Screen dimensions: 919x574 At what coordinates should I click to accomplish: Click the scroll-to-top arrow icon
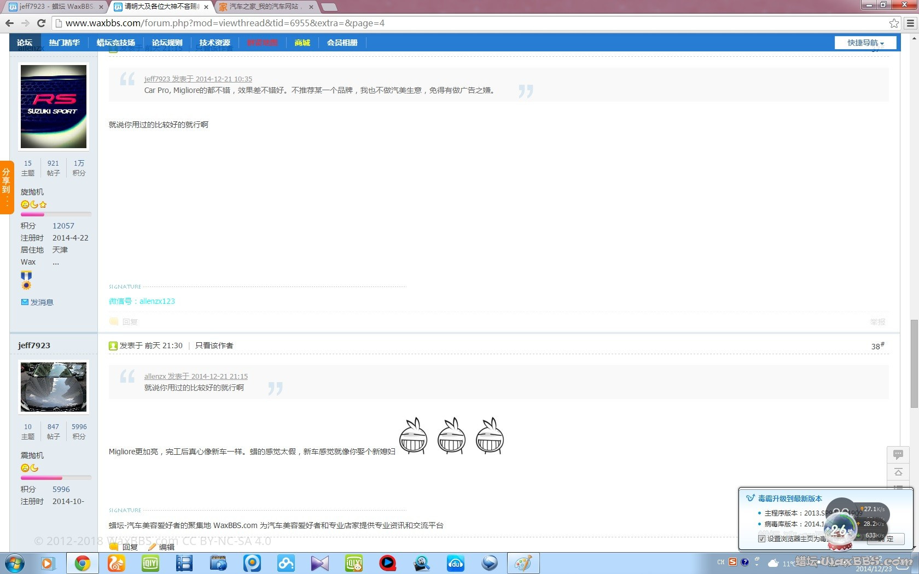point(898,472)
